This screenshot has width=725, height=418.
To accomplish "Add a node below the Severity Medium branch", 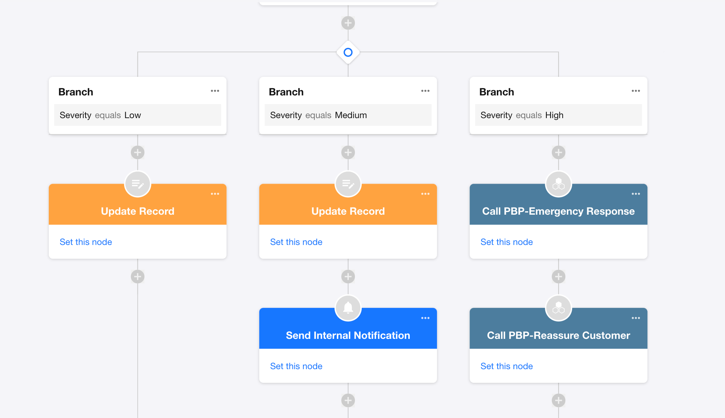I will (x=348, y=153).
